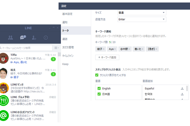Download the 한국어 language pack
The width and height of the screenshot is (190, 126).
[182, 94]
